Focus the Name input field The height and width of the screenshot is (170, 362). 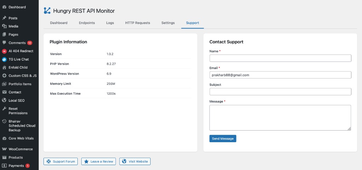[280, 58]
